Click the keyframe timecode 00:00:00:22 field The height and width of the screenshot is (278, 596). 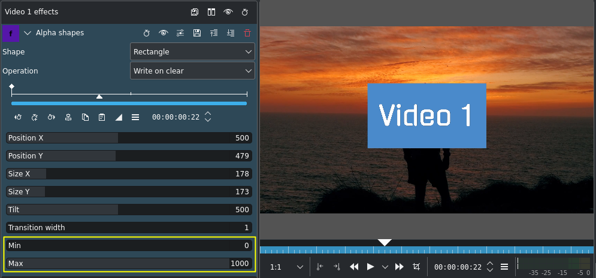[x=176, y=117]
